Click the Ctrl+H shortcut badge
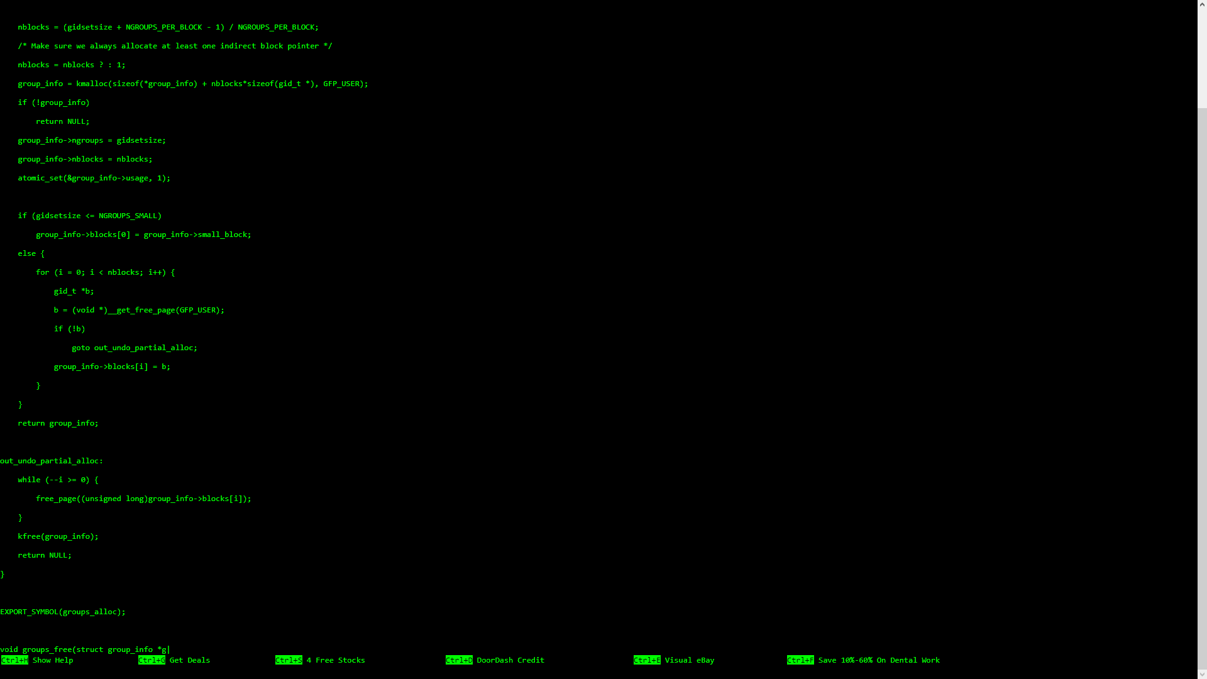The width and height of the screenshot is (1207, 679). 14,660
